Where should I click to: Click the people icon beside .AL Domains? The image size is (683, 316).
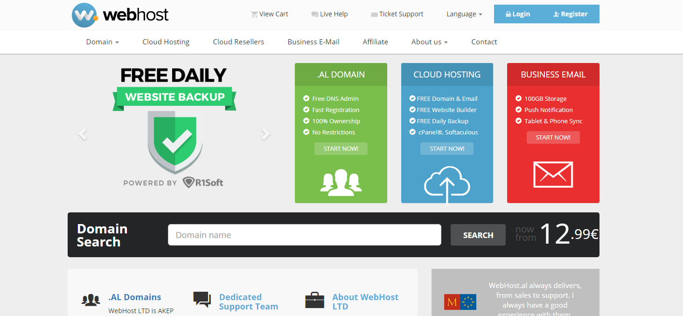click(x=91, y=300)
